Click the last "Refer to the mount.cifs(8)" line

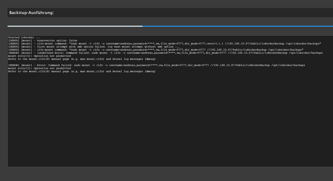pos(82,71)
